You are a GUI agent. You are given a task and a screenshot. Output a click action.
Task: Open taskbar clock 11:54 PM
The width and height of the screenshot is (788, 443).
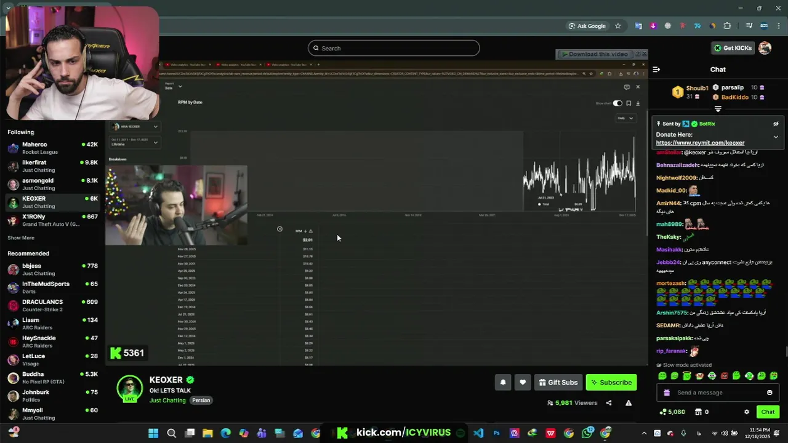click(757, 433)
